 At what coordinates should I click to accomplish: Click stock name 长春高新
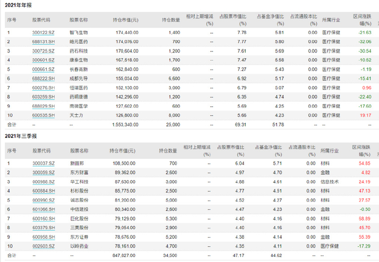pyautogui.click(x=79, y=69)
